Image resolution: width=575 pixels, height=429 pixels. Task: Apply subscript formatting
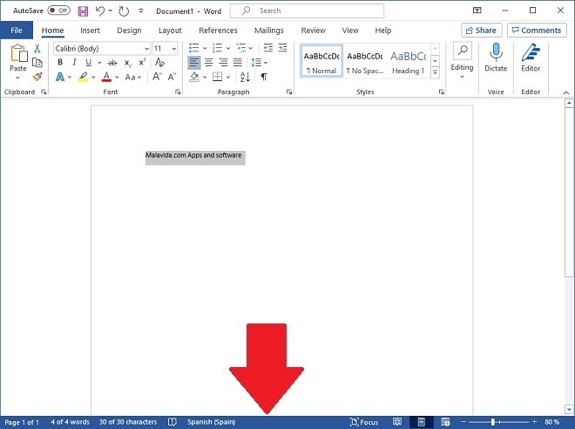pos(127,63)
